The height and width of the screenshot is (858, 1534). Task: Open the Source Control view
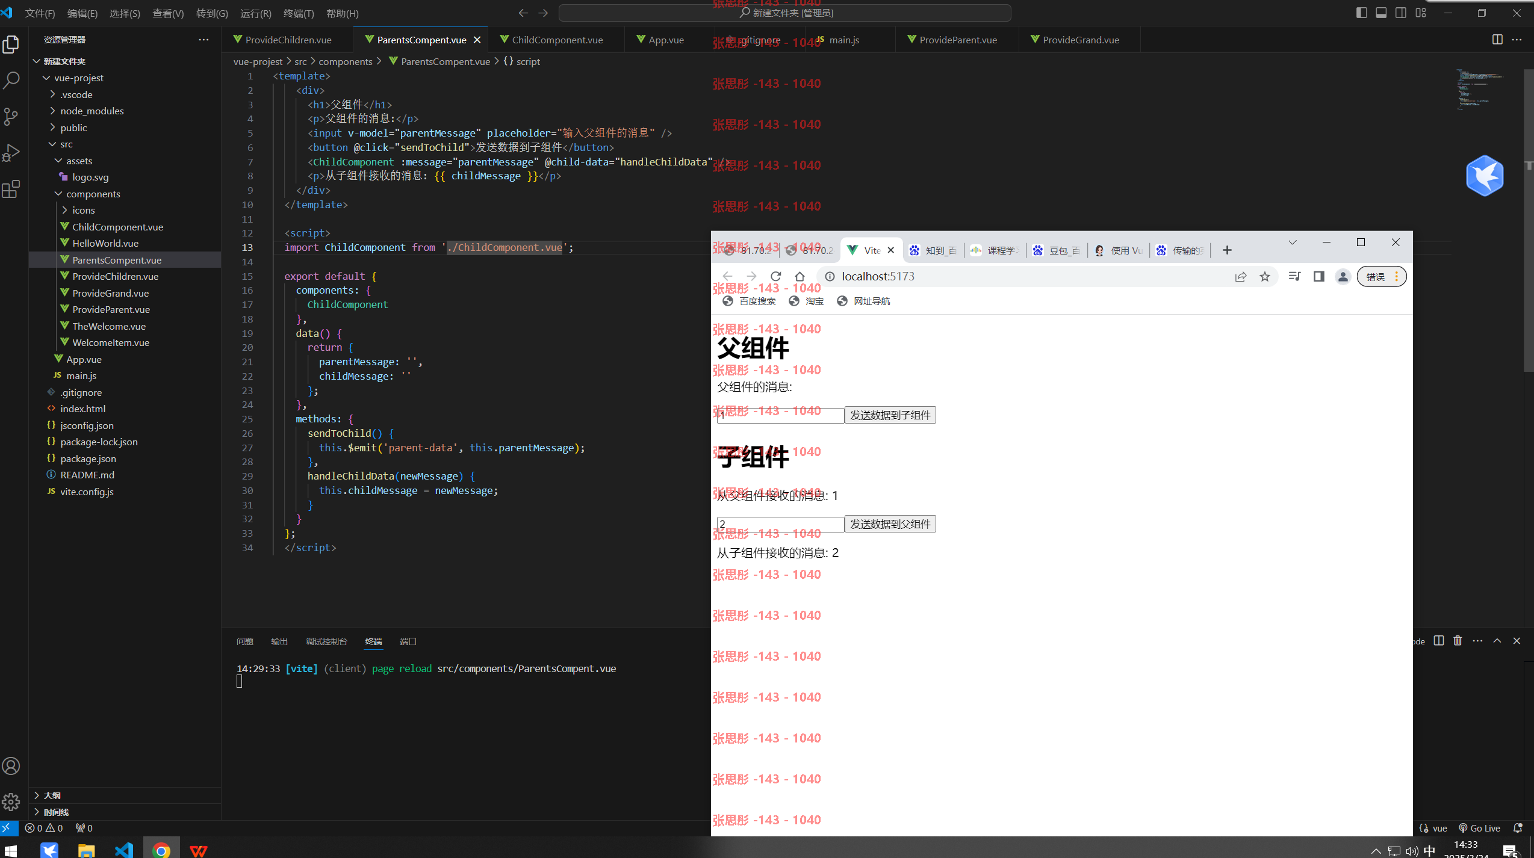[11, 117]
